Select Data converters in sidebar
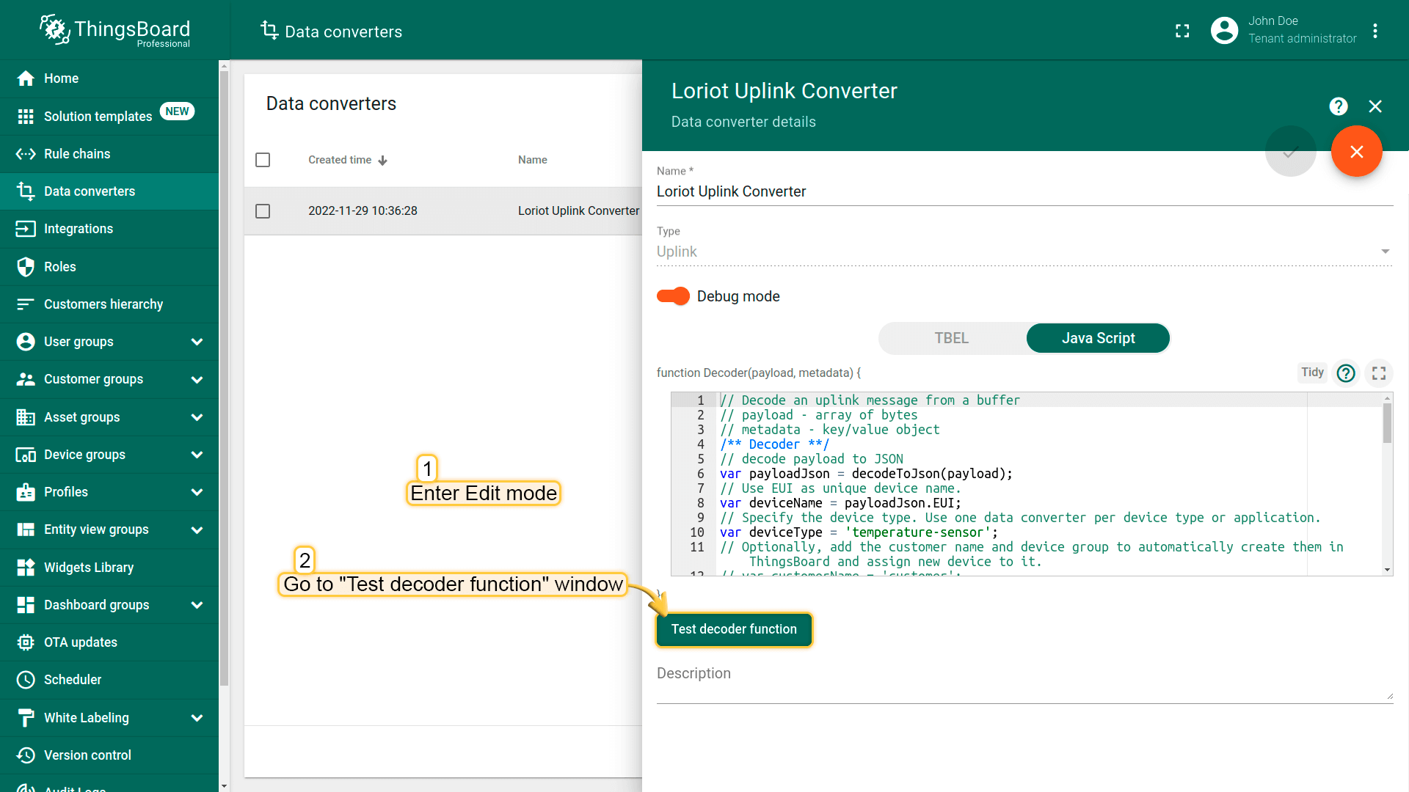1409x792 pixels. point(109,191)
